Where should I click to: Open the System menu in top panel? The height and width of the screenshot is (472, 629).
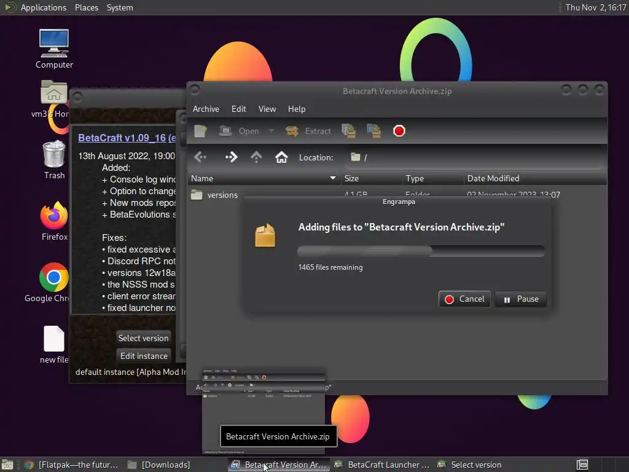120,7
